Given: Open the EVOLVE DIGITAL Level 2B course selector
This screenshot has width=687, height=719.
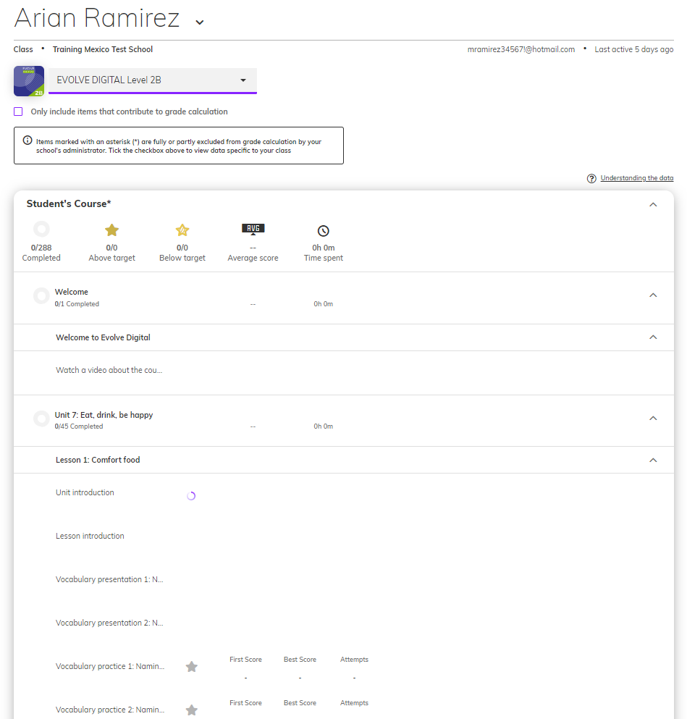Looking at the screenshot, I should (153, 80).
